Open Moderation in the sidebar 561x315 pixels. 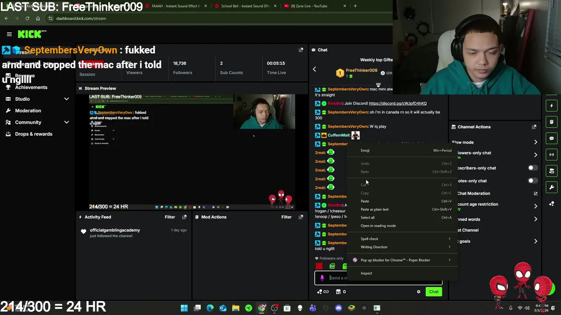28,111
